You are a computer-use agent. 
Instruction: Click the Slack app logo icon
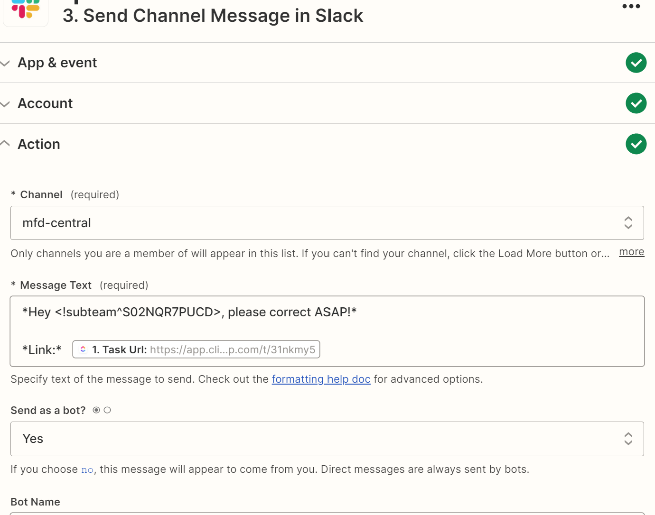click(25, 9)
